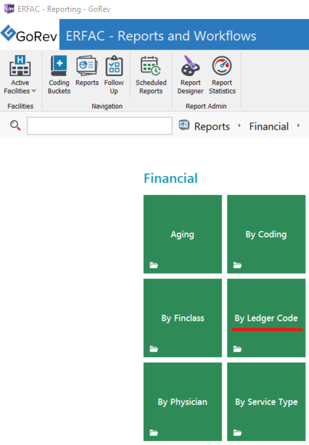This screenshot has width=309, height=445.
Task: Click the Navigation group label
Action: coord(107,106)
